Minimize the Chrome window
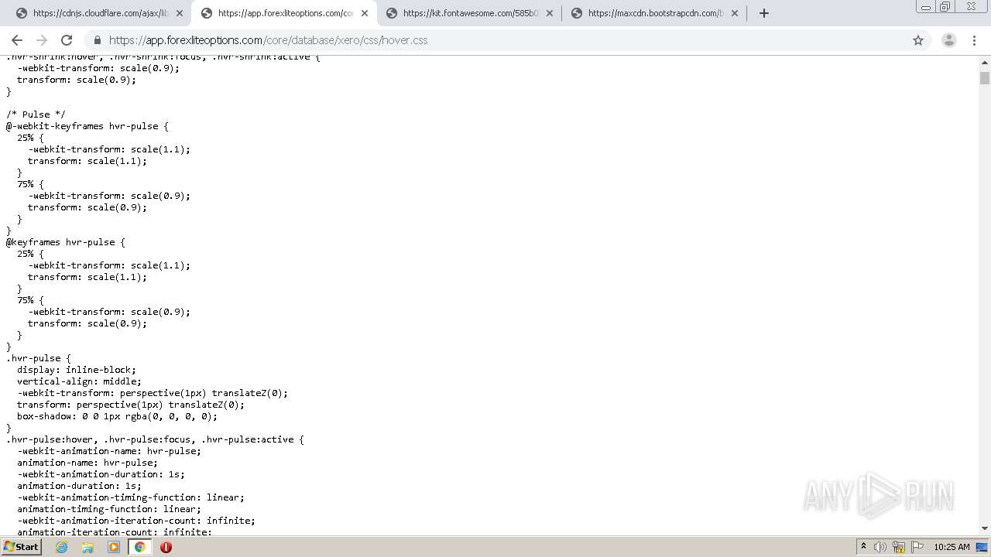 point(925,7)
